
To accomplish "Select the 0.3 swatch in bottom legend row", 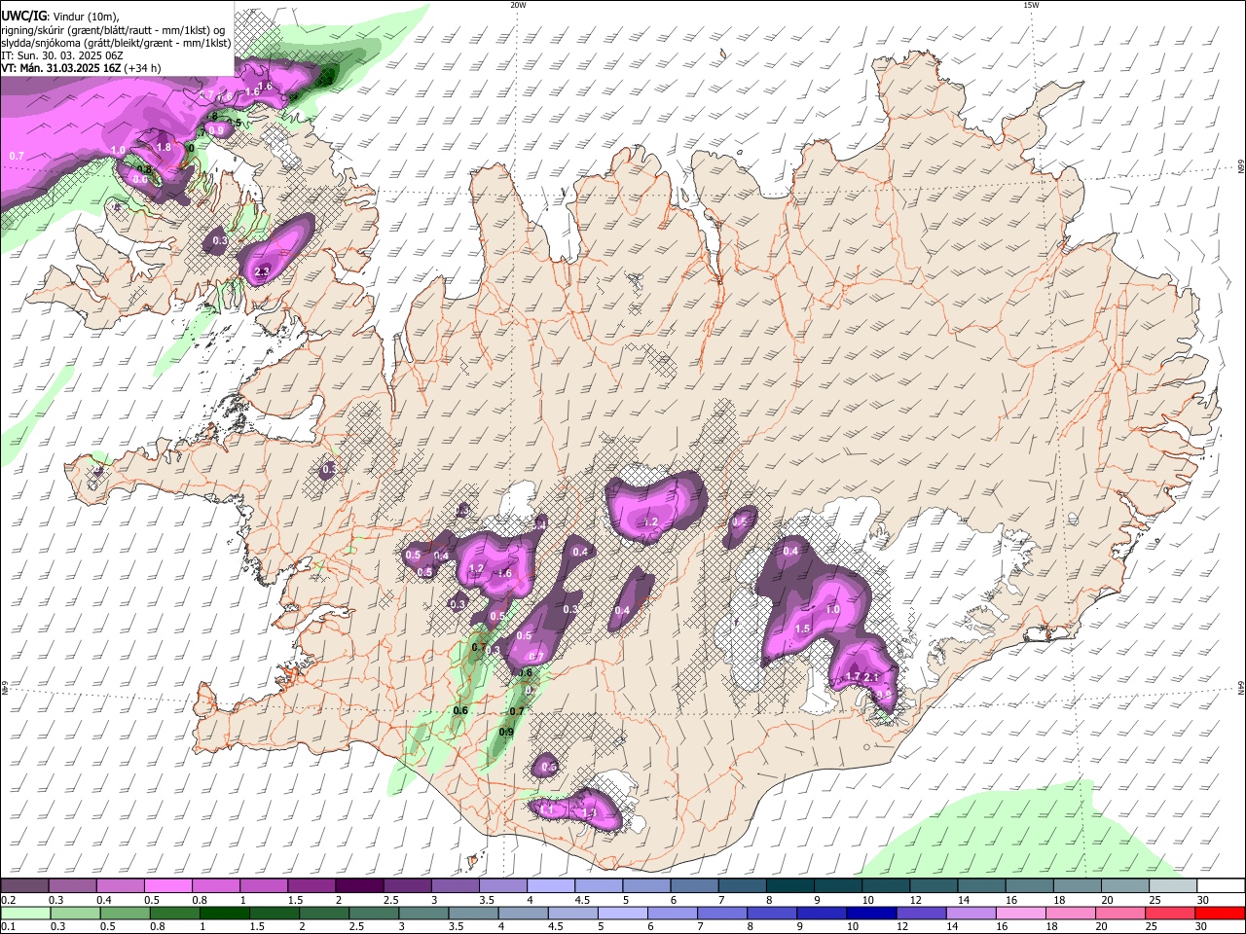I will 75,913.
